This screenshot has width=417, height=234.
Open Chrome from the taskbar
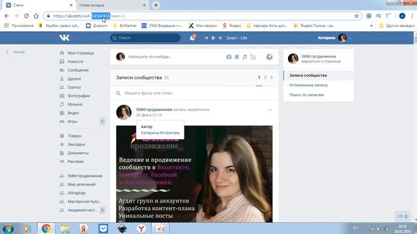point(46,228)
